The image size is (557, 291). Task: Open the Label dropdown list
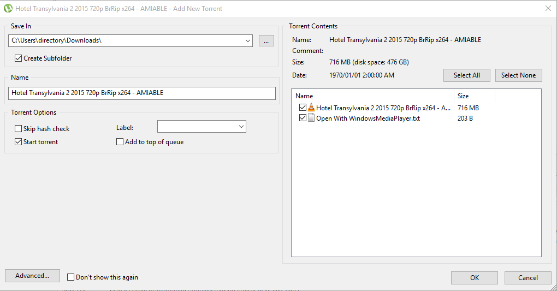pyautogui.click(x=241, y=127)
